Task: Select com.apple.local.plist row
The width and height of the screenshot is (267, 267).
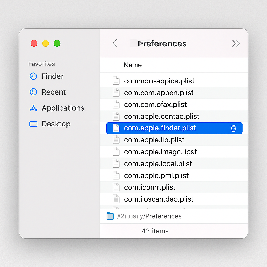Action: [158, 163]
